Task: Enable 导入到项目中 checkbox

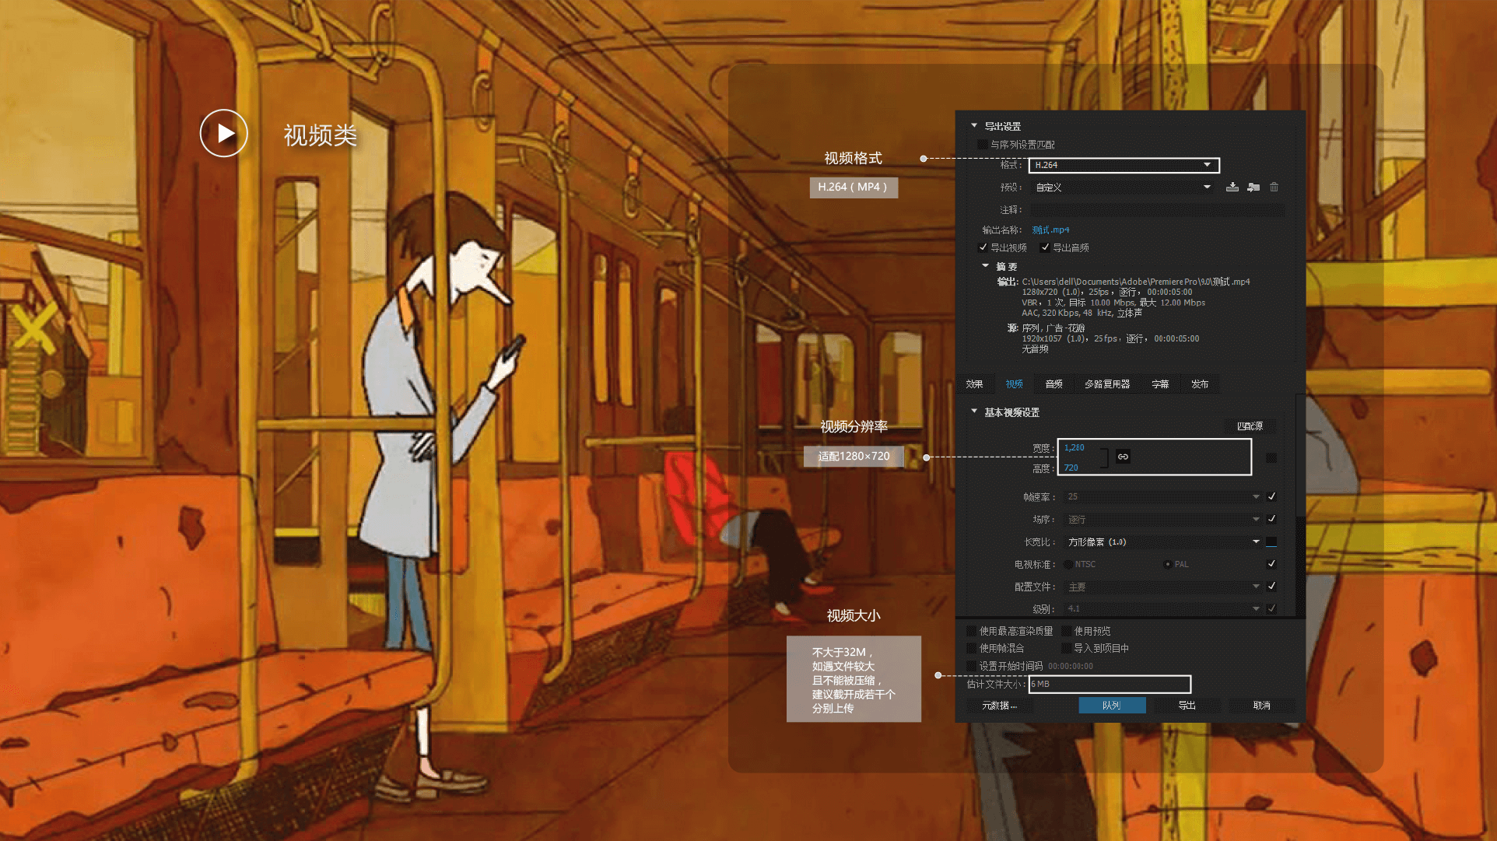Action: point(1066,648)
